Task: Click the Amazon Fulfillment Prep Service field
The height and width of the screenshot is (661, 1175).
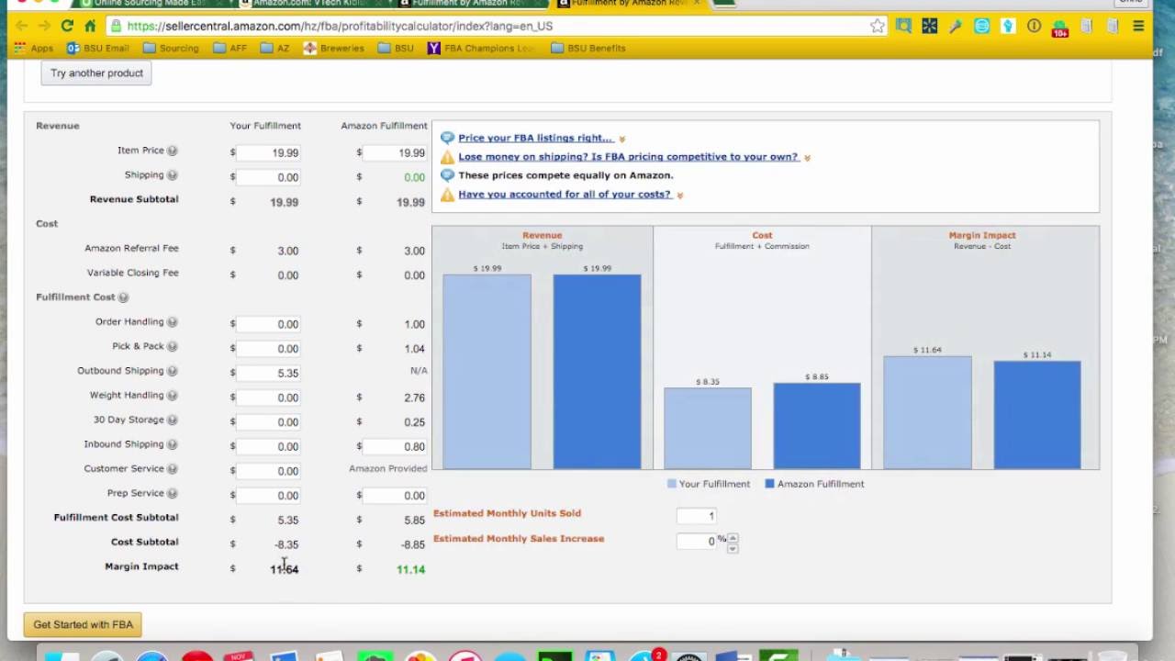Action: [395, 495]
